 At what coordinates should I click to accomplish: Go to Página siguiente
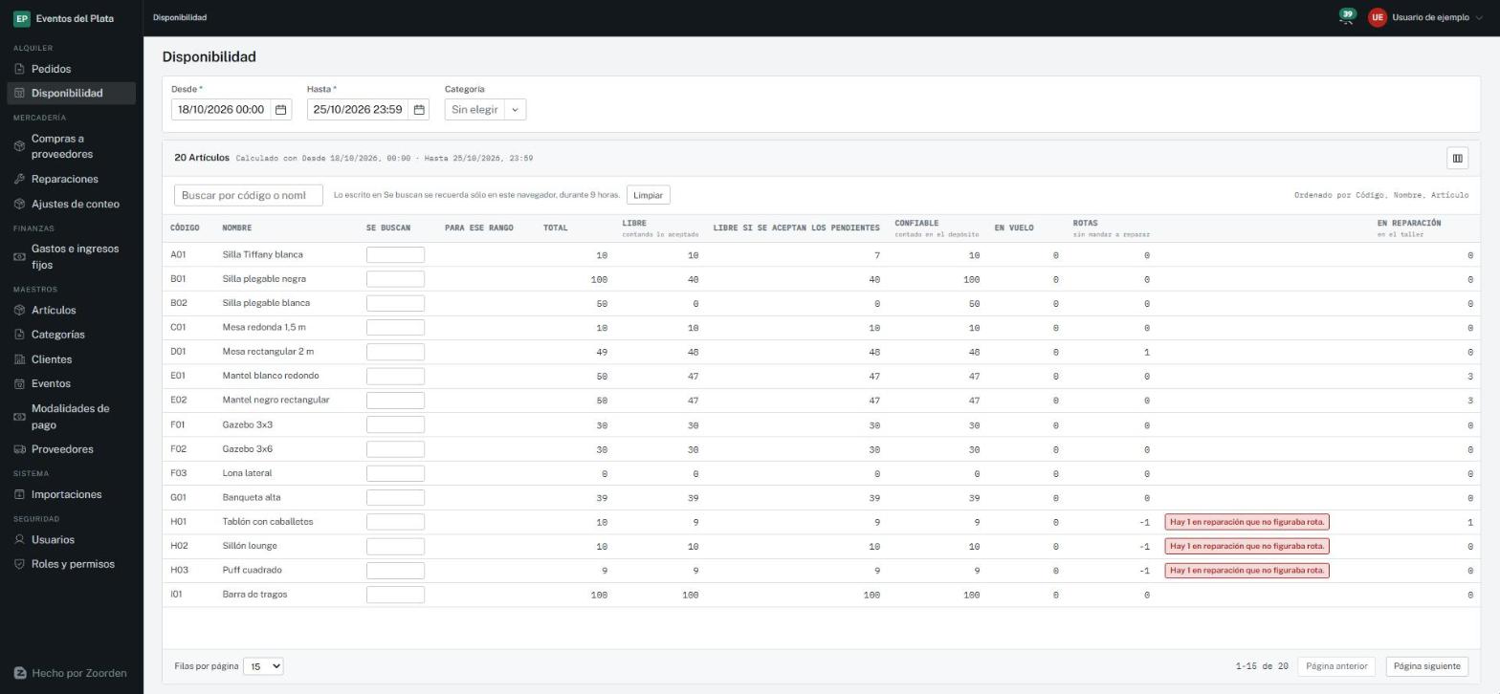point(1426,666)
